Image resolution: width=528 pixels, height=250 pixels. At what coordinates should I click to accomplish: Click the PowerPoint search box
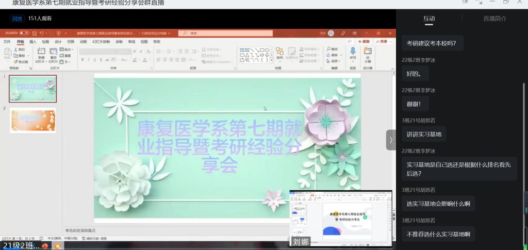pyautogui.click(x=225, y=34)
